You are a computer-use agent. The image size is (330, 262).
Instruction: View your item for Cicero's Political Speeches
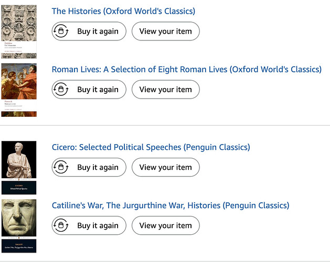166,168
